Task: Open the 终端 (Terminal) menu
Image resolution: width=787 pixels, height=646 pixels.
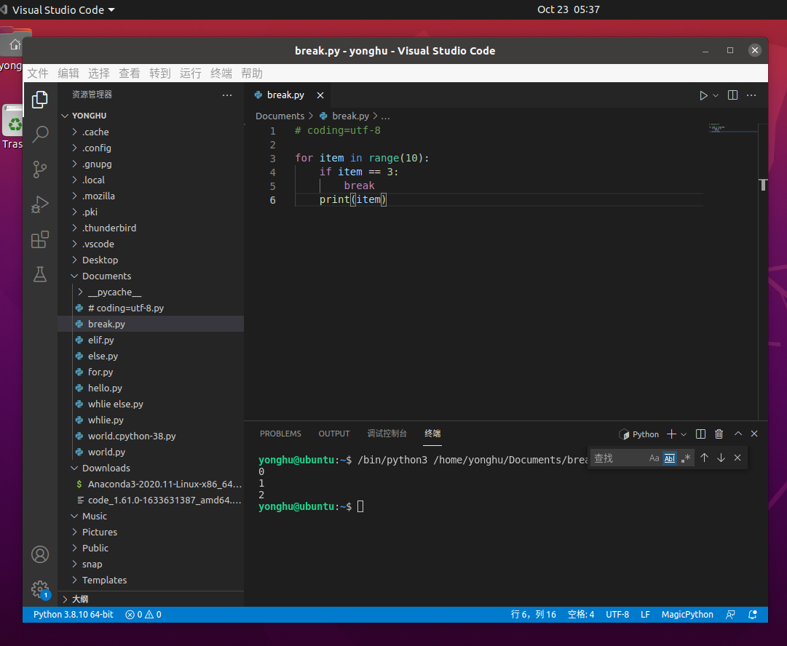Action: coord(221,73)
